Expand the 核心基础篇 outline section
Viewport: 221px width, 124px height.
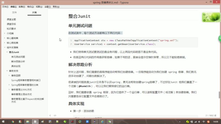pyautogui.click(x=4, y=38)
